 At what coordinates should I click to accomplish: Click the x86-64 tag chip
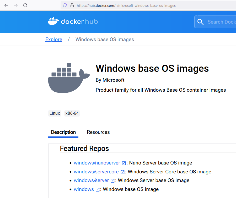click(x=72, y=113)
